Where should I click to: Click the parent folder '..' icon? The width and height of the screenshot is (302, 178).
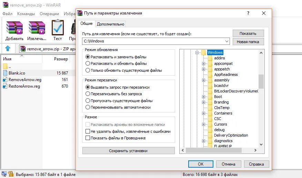point(5,67)
